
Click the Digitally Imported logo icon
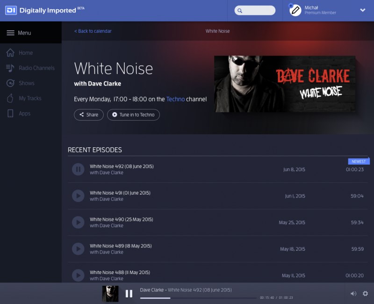11,10
